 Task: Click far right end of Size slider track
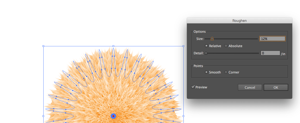tap(257, 39)
